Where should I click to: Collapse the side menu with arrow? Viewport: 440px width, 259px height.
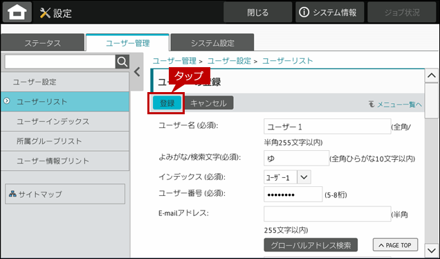(137, 72)
